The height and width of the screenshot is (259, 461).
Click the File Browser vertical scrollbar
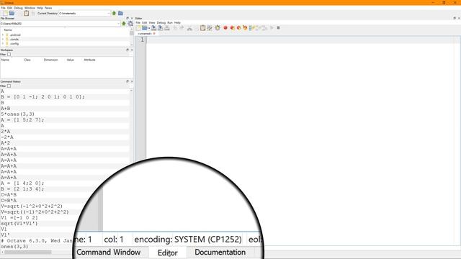[x=131, y=33]
